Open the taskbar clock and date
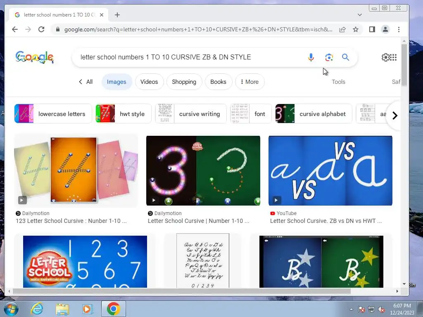The height and width of the screenshot is (317, 423). [402, 309]
